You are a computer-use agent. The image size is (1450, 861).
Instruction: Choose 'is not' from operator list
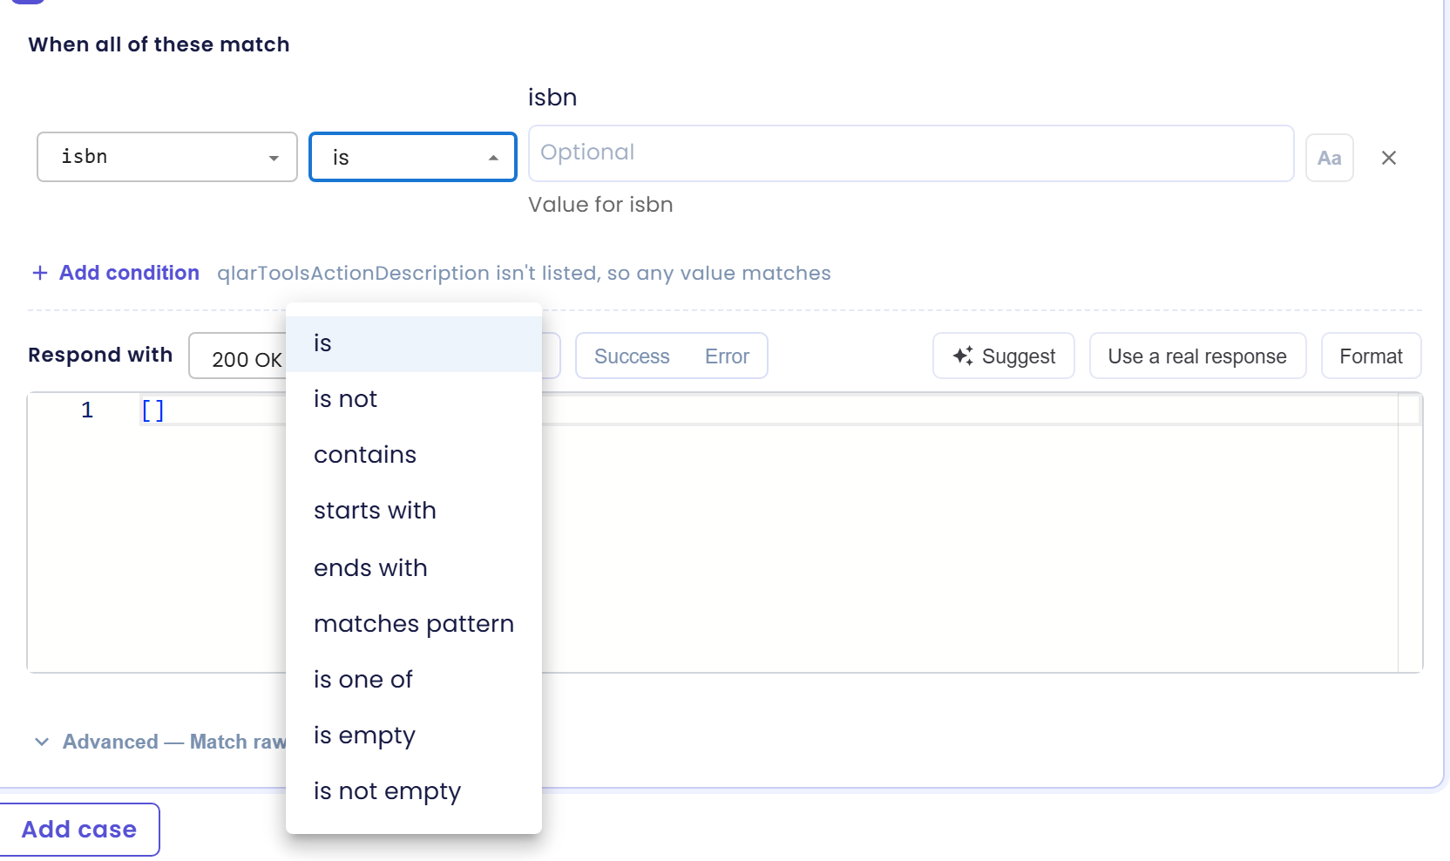tap(414, 399)
